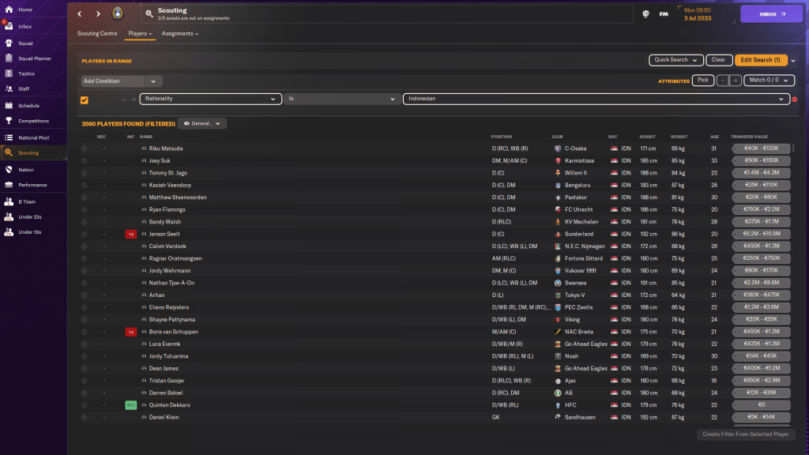
Task: Remove the Nationality condition with red minus
Action: [x=795, y=100]
